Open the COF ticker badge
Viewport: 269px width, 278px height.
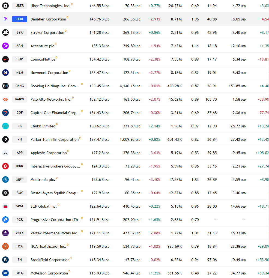pos(20,113)
